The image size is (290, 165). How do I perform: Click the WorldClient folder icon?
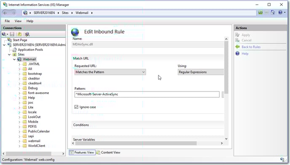(24, 146)
